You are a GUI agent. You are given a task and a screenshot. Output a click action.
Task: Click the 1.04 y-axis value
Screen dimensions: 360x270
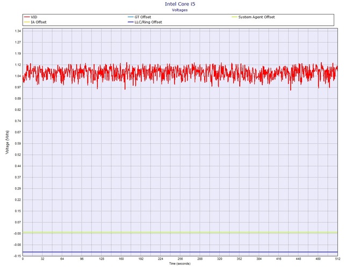(18, 76)
